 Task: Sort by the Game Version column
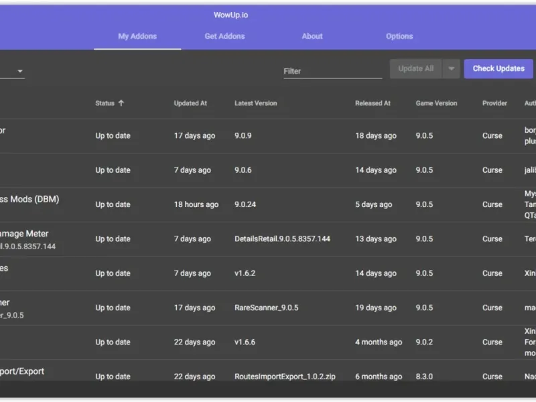(x=436, y=103)
